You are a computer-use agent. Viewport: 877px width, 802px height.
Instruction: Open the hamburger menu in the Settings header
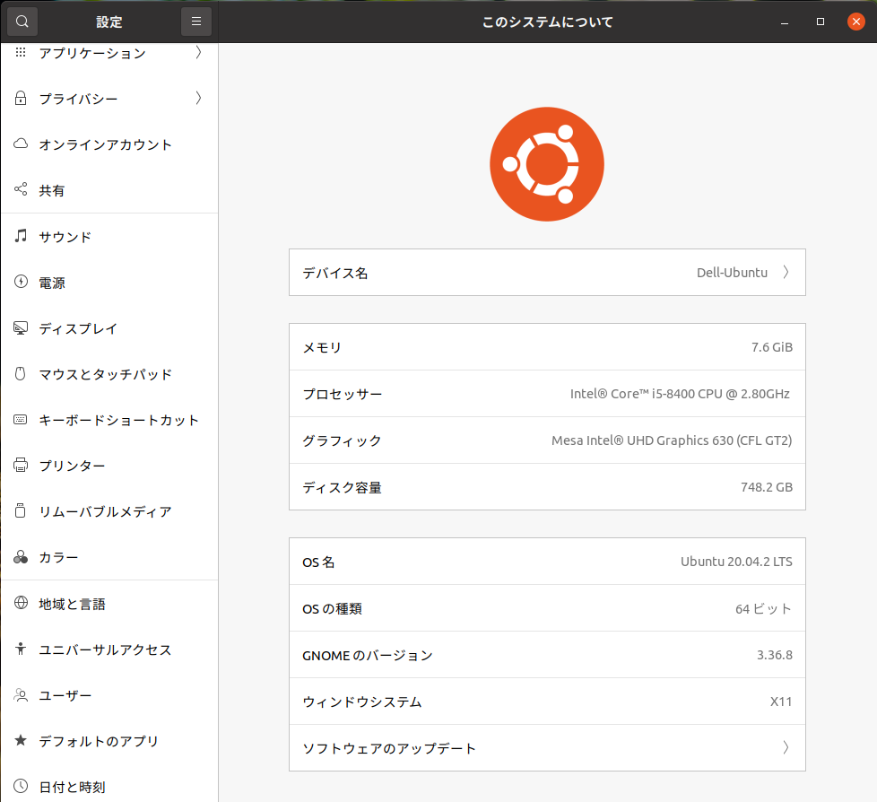[x=196, y=22]
